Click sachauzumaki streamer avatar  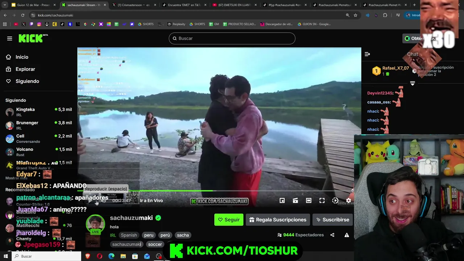[95, 224]
